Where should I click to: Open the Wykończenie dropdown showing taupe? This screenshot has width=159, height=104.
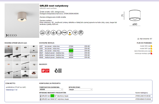(x=80, y=89)
